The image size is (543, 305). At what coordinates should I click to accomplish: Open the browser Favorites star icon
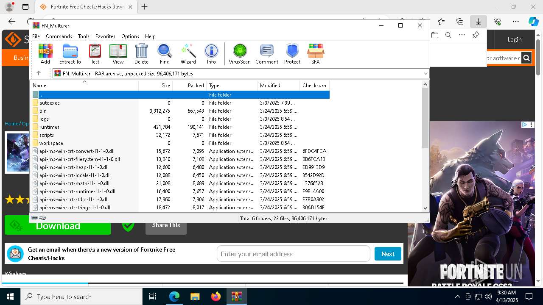441,22
